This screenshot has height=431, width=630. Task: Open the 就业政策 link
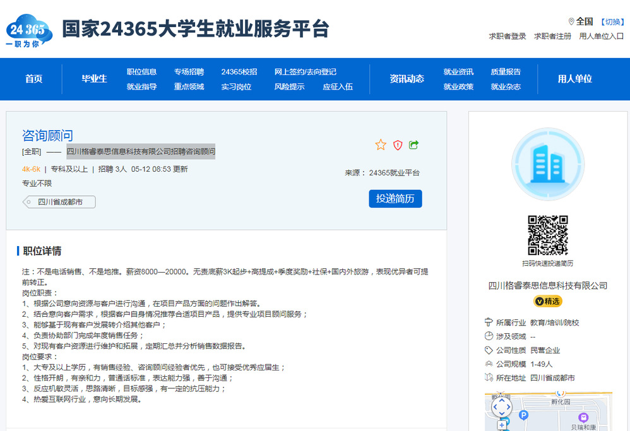click(x=458, y=87)
